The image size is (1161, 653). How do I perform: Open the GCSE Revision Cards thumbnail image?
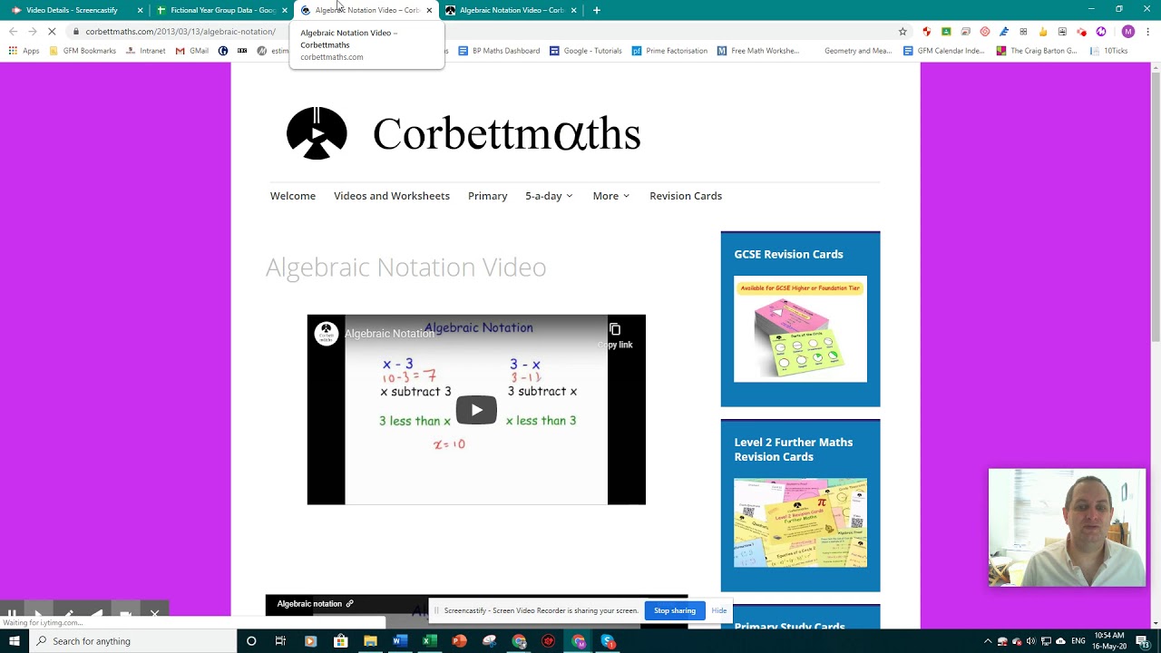[x=800, y=329]
